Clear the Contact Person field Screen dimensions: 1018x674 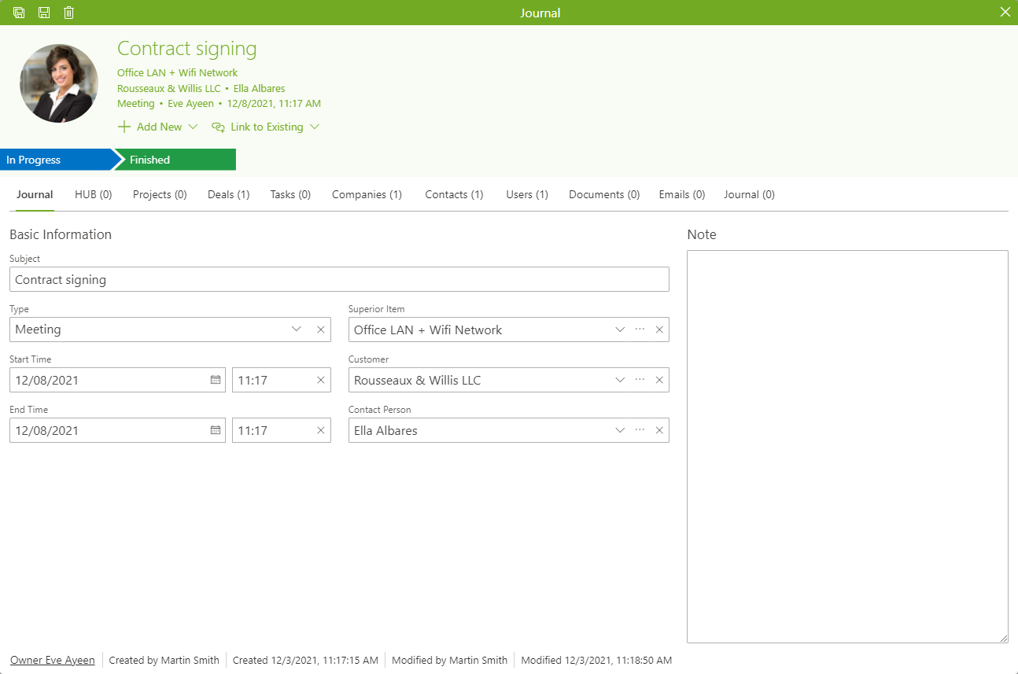coord(659,430)
